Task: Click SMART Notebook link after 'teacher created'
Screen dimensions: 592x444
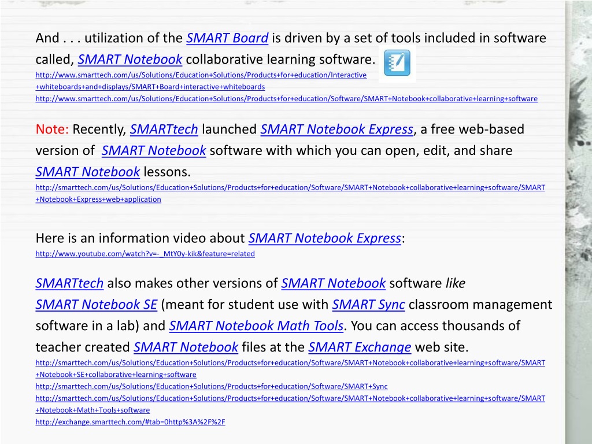Action: point(186,347)
